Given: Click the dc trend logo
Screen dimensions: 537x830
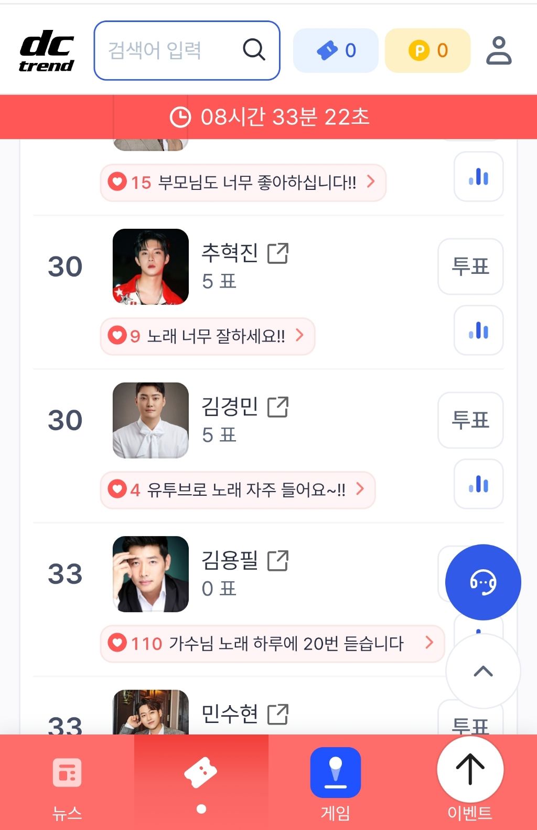Looking at the screenshot, I should (47, 50).
